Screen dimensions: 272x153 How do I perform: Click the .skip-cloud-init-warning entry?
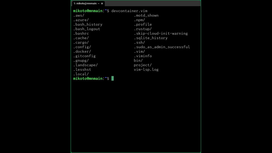(x=161, y=33)
